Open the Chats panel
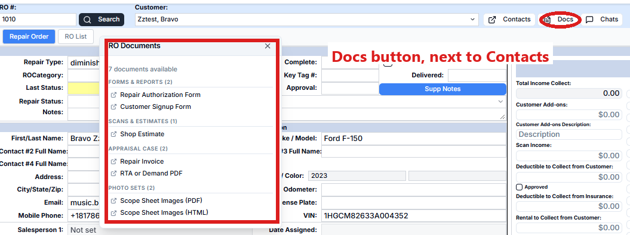The width and height of the screenshot is (630, 235). point(601,19)
